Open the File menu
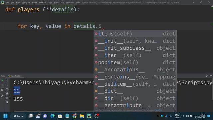Image resolution: width=213 pixels, height=120 pixels. point(7,3)
